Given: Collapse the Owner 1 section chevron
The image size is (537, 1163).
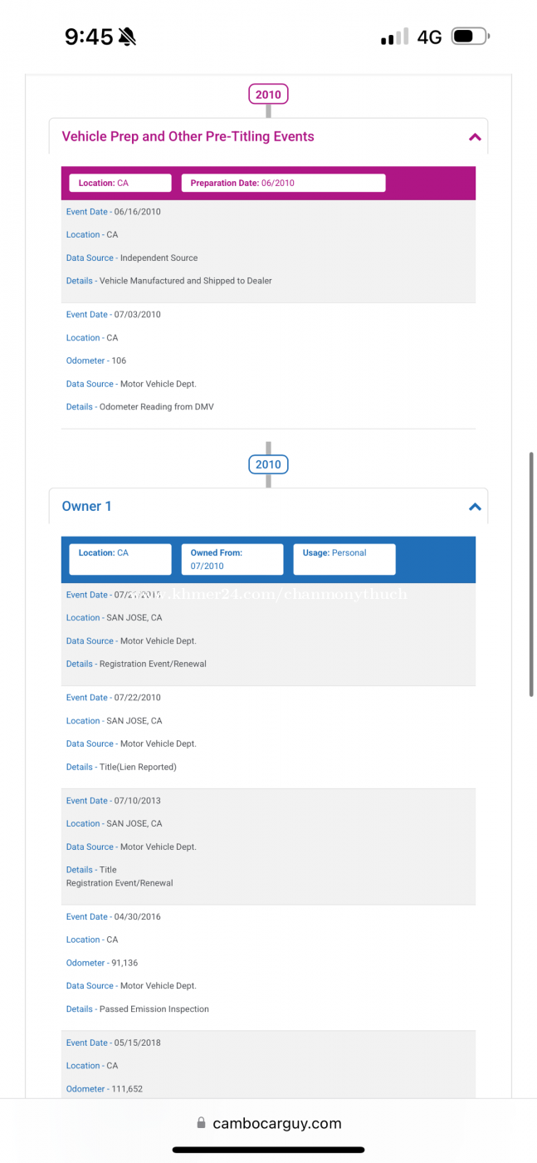Looking at the screenshot, I should 475,507.
